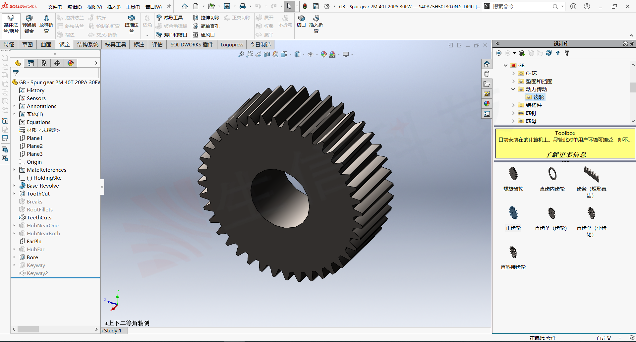Screen dimensions: 636x342
Task: Click the 螺钉 folder in library
Action: [528, 113]
